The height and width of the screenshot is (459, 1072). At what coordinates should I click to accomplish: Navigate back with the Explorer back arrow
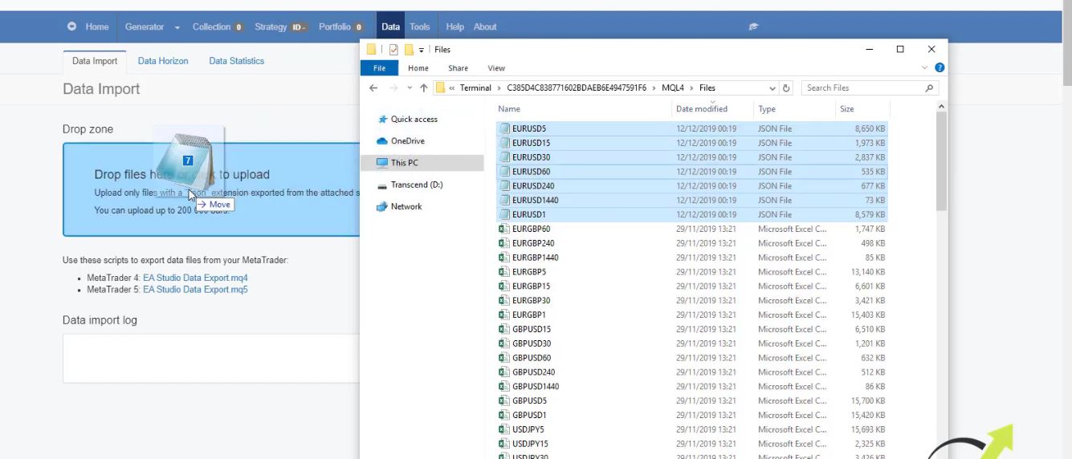click(373, 88)
